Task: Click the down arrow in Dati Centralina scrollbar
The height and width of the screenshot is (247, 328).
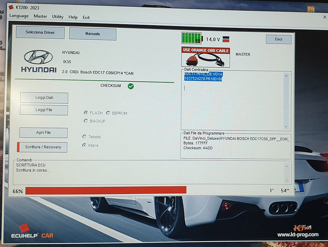Action: pos(286,127)
